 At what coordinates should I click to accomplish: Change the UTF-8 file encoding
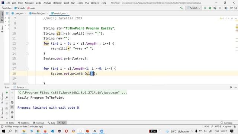point(218,127)
